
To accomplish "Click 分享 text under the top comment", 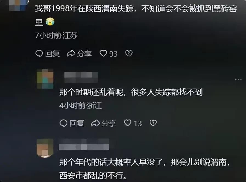I will [84, 54].
